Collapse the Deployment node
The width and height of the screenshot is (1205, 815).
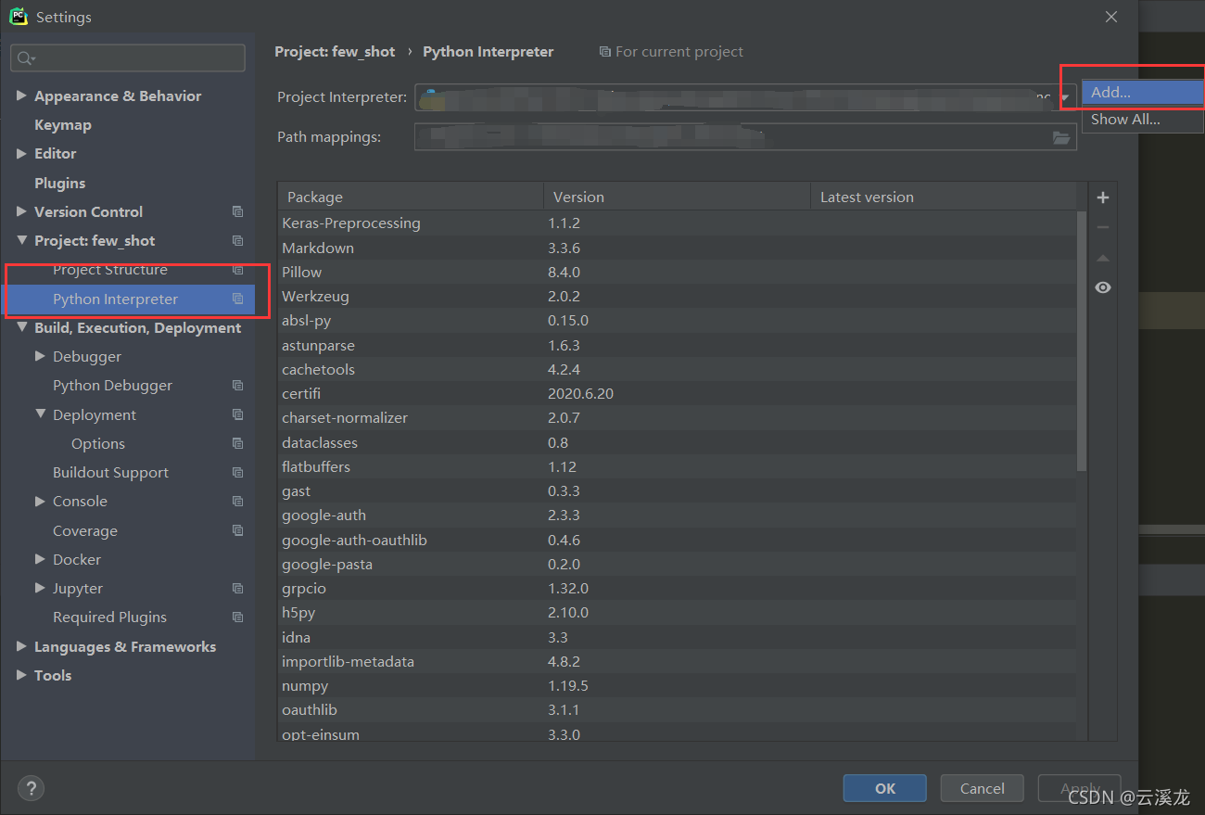[x=40, y=414]
